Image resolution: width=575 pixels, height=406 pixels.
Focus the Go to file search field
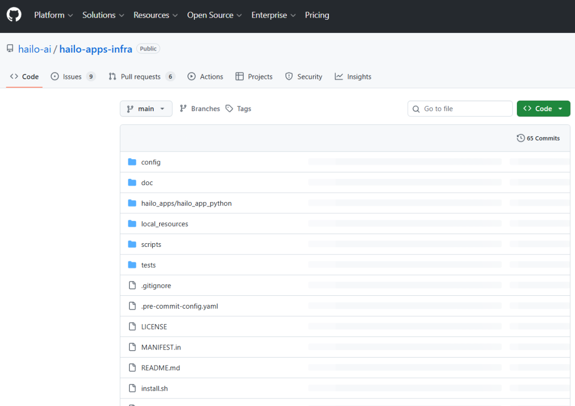pyautogui.click(x=460, y=109)
